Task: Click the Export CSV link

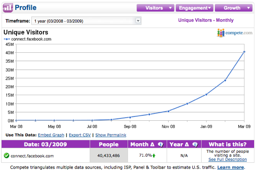Action: (80, 135)
